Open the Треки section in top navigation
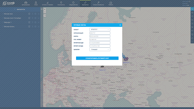Screen dimensions: 194x109 tap(36, 3)
